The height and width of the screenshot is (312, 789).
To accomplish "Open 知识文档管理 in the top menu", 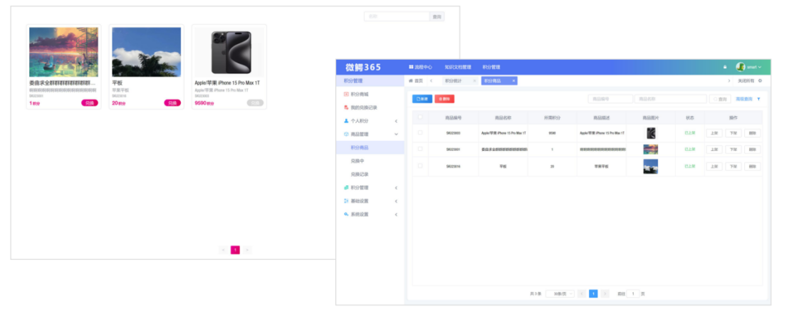I will point(457,67).
